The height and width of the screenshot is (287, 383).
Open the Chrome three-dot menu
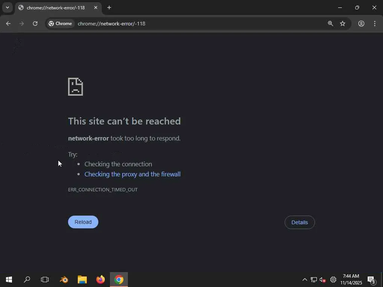[x=375, y=24]
